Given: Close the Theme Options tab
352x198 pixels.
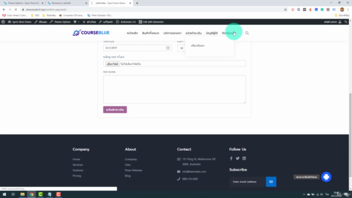Looking at the screenshot, I should [42, 3].
